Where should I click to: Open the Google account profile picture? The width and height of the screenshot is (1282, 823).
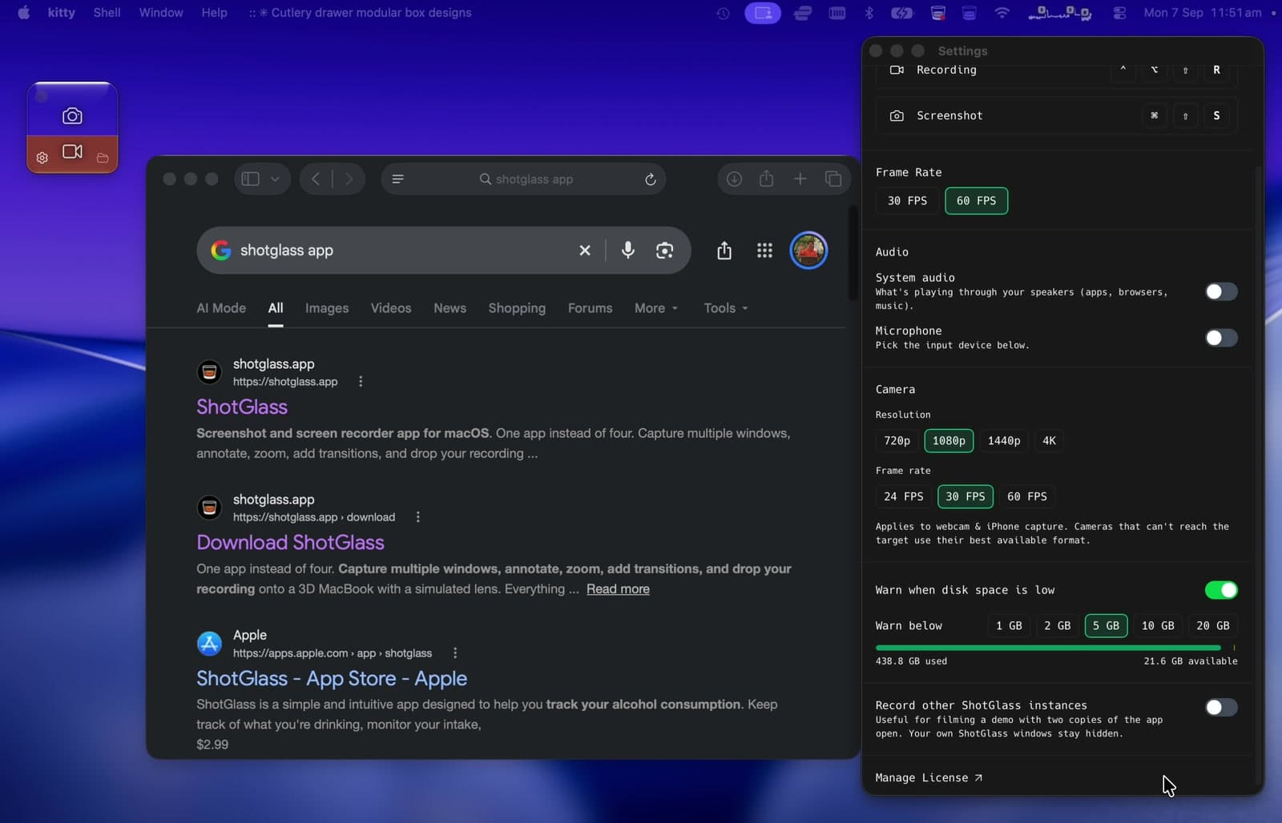tap(808, 251)
